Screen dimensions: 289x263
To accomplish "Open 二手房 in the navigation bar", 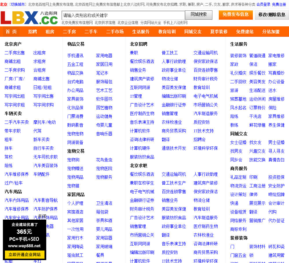I will 69,32.
